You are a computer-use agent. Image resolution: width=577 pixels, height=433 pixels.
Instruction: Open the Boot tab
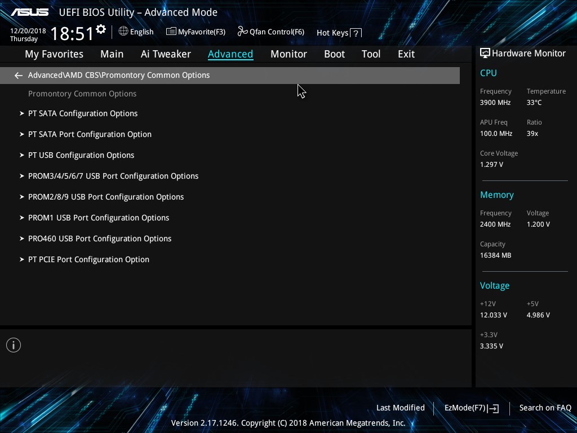click(x=334, y=54)
